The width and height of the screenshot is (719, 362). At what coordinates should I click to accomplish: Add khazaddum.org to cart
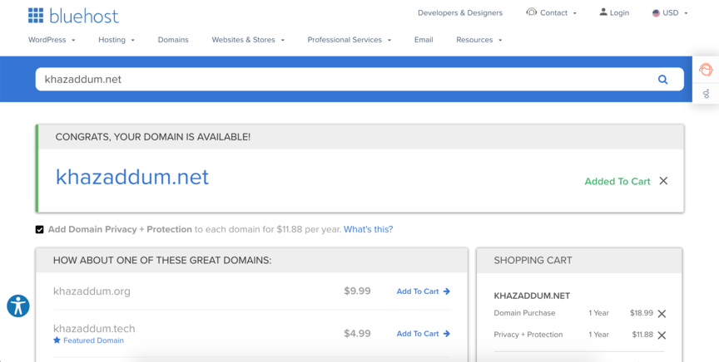pyautogui.click(x=423, y=291)
